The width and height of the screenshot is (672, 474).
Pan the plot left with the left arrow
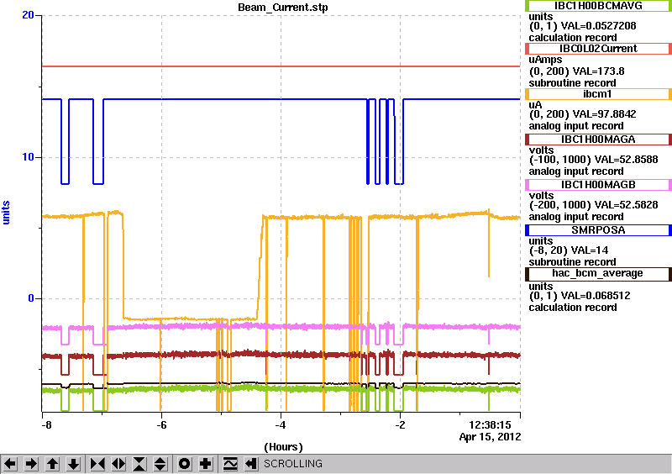click(x=10, y=464)
